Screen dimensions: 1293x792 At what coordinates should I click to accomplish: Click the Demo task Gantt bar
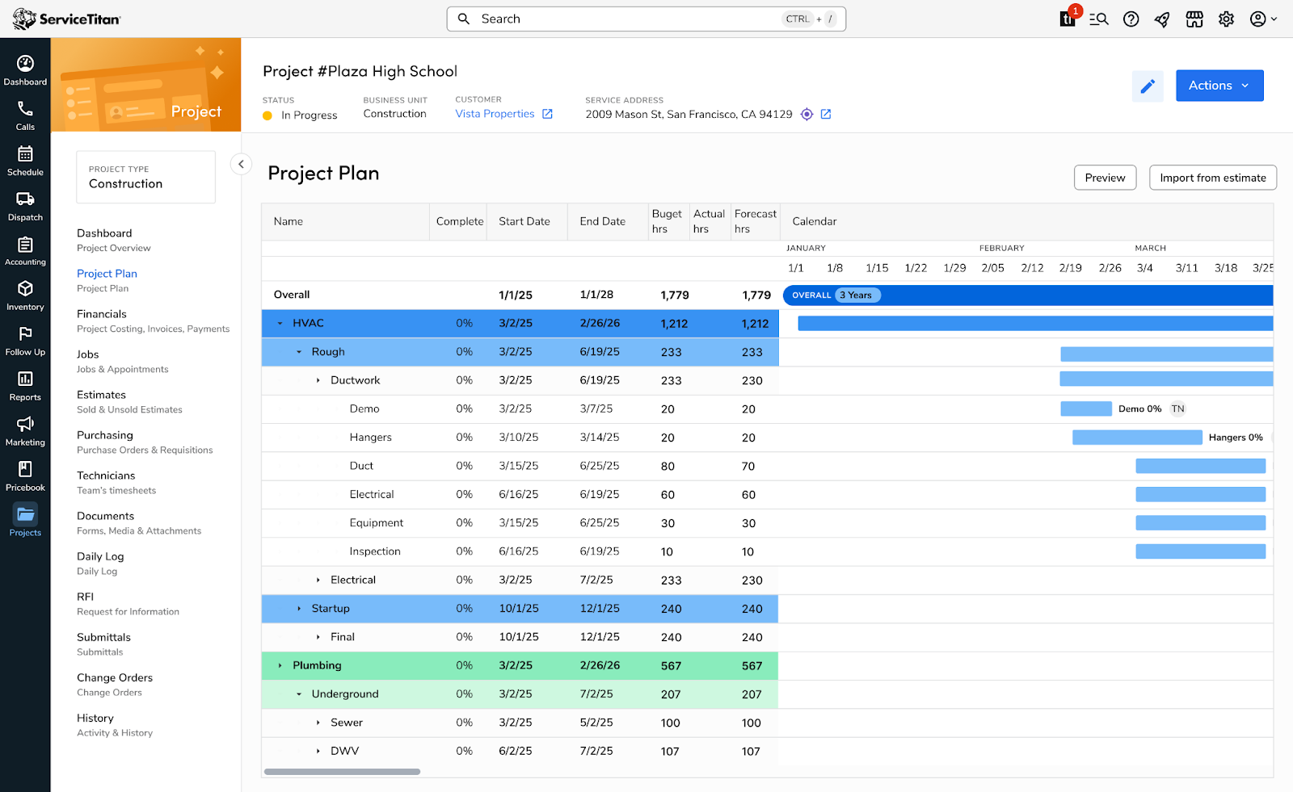(1086, 409)
